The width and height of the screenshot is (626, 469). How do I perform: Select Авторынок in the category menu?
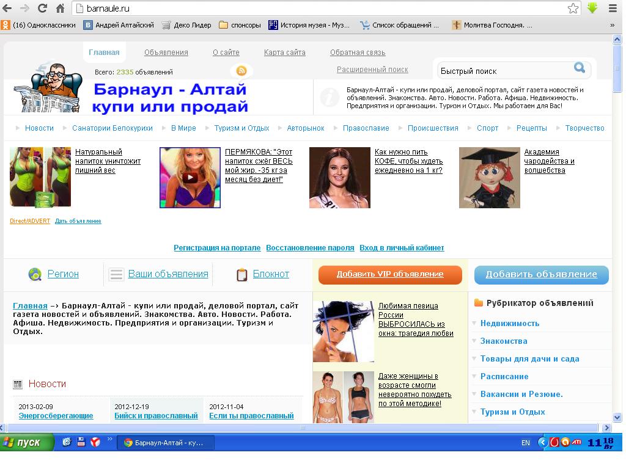305,128
